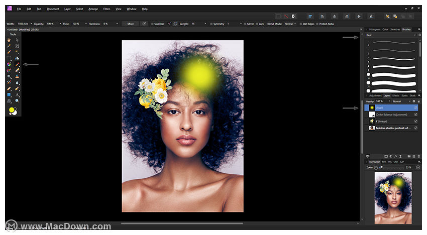Click the layer settings cog icon
This screenshot has width=427, height=235.
tap(414, 101)
